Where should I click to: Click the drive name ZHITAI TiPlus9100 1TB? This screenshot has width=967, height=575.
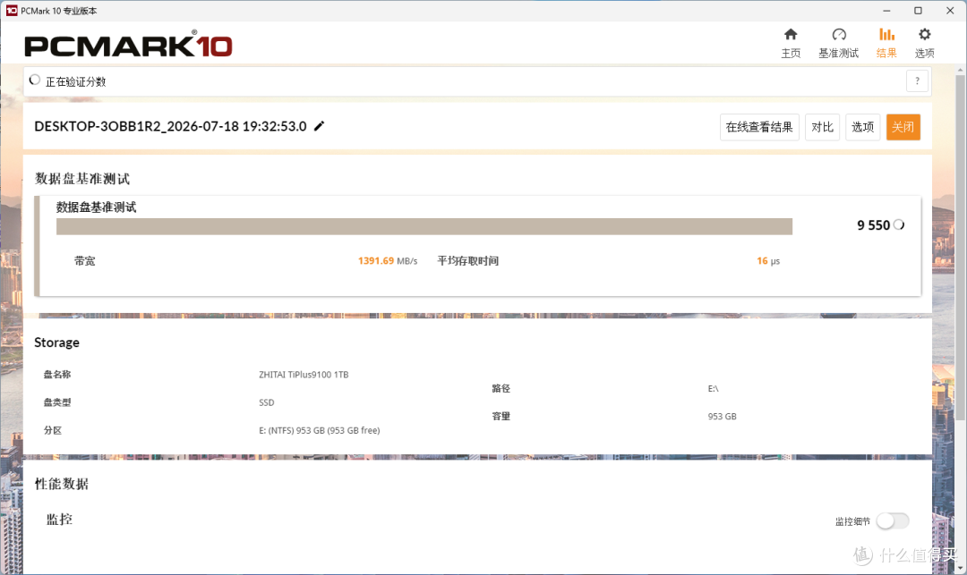pyautogui.click(x=304, y=375)
